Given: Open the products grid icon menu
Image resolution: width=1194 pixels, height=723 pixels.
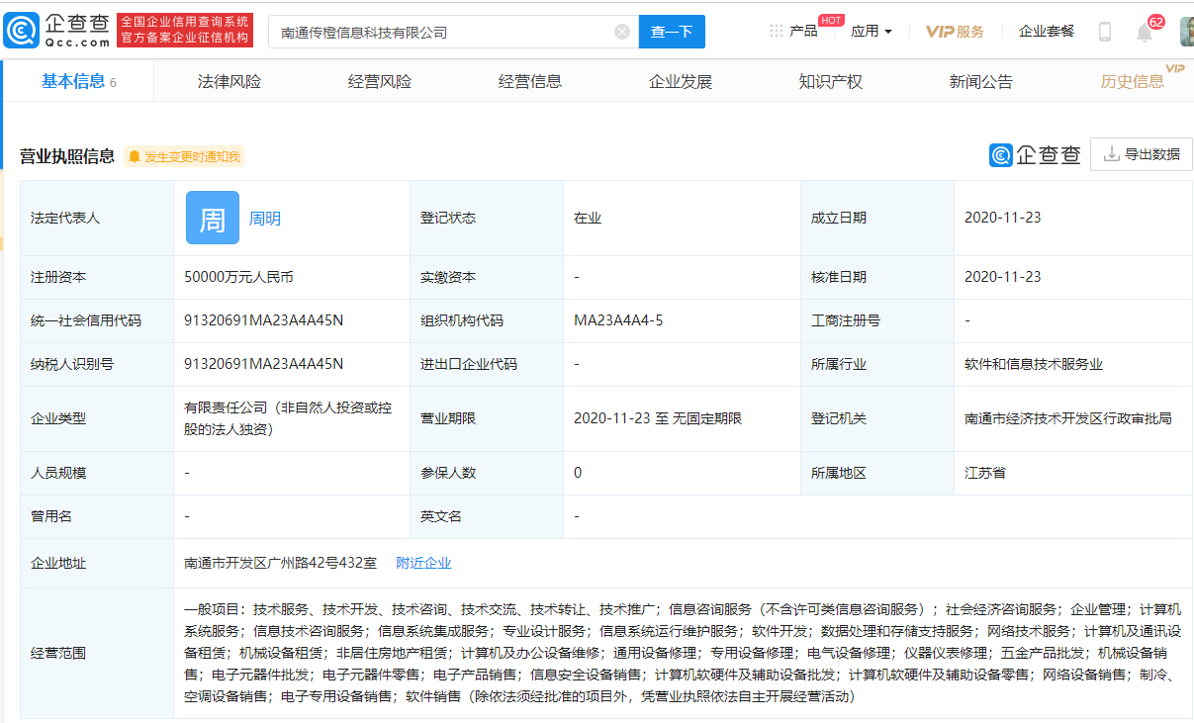Looking at the screenshot, I should [777, 32].
